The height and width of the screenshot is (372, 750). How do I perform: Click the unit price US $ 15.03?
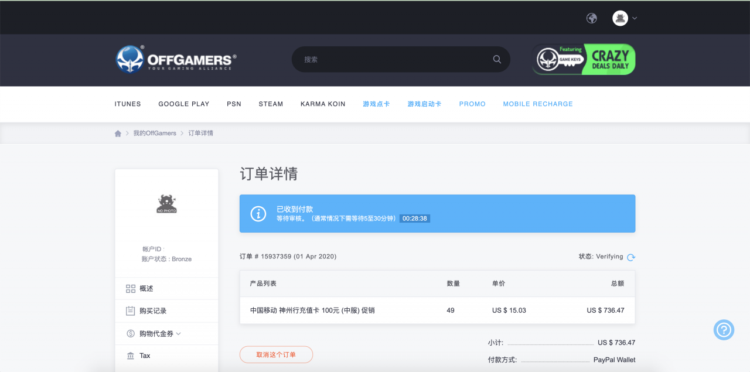click(509, 310)
